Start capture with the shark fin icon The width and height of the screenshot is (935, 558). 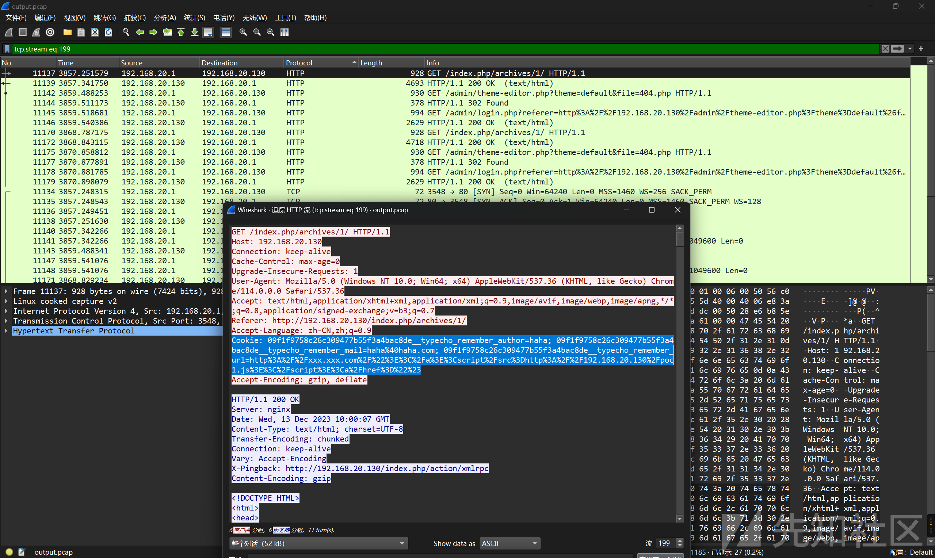coord(9,33)
